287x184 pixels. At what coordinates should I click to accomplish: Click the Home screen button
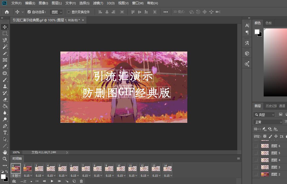pos(6,12)
